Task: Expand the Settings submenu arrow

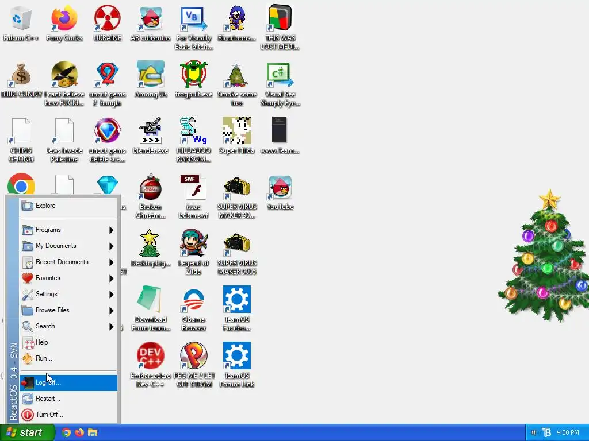Action: coord(111,295)
